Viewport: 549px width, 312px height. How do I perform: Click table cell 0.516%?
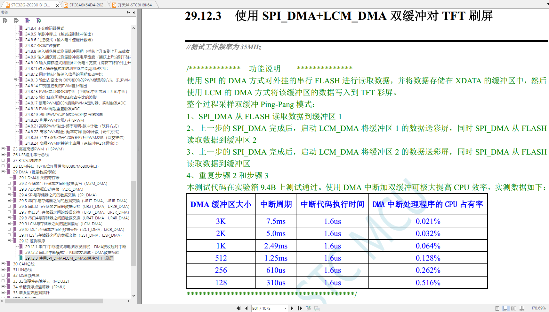coord(428,282)
